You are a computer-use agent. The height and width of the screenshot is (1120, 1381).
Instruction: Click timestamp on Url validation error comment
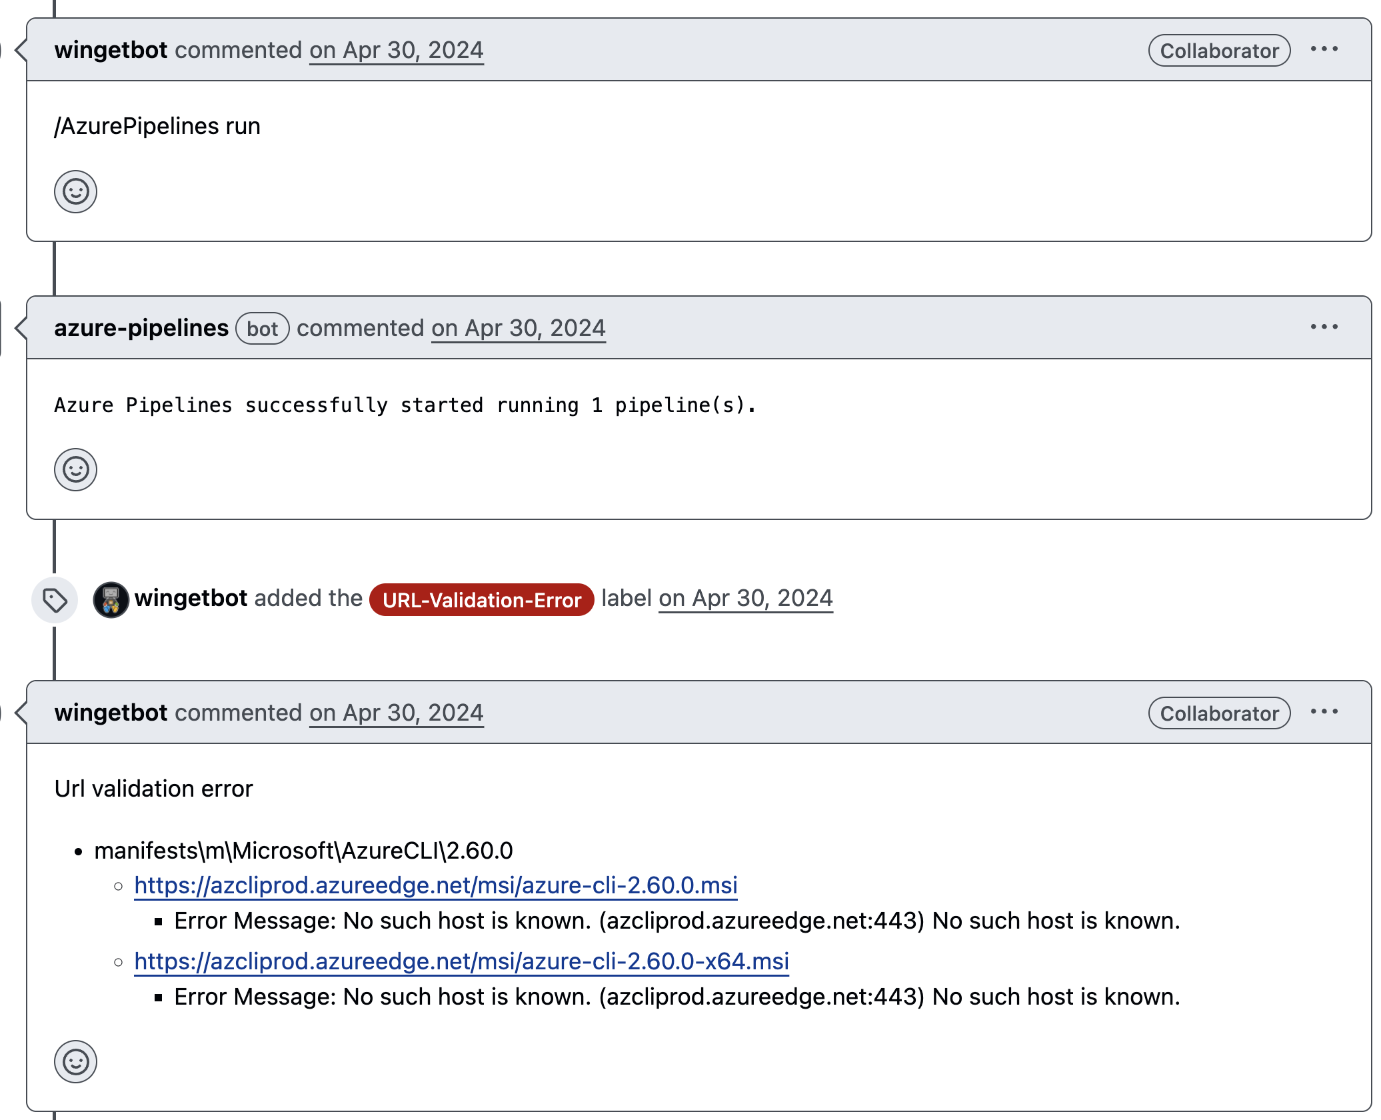[x=396, y=713]
